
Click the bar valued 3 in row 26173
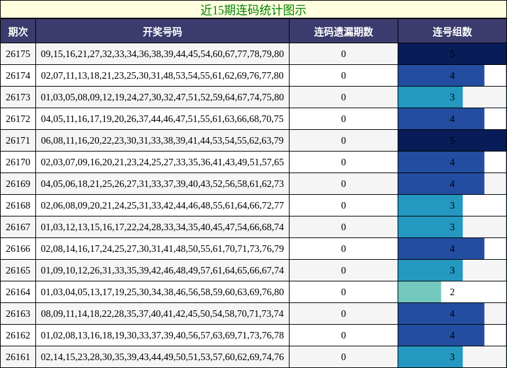[x=430, y=97]
